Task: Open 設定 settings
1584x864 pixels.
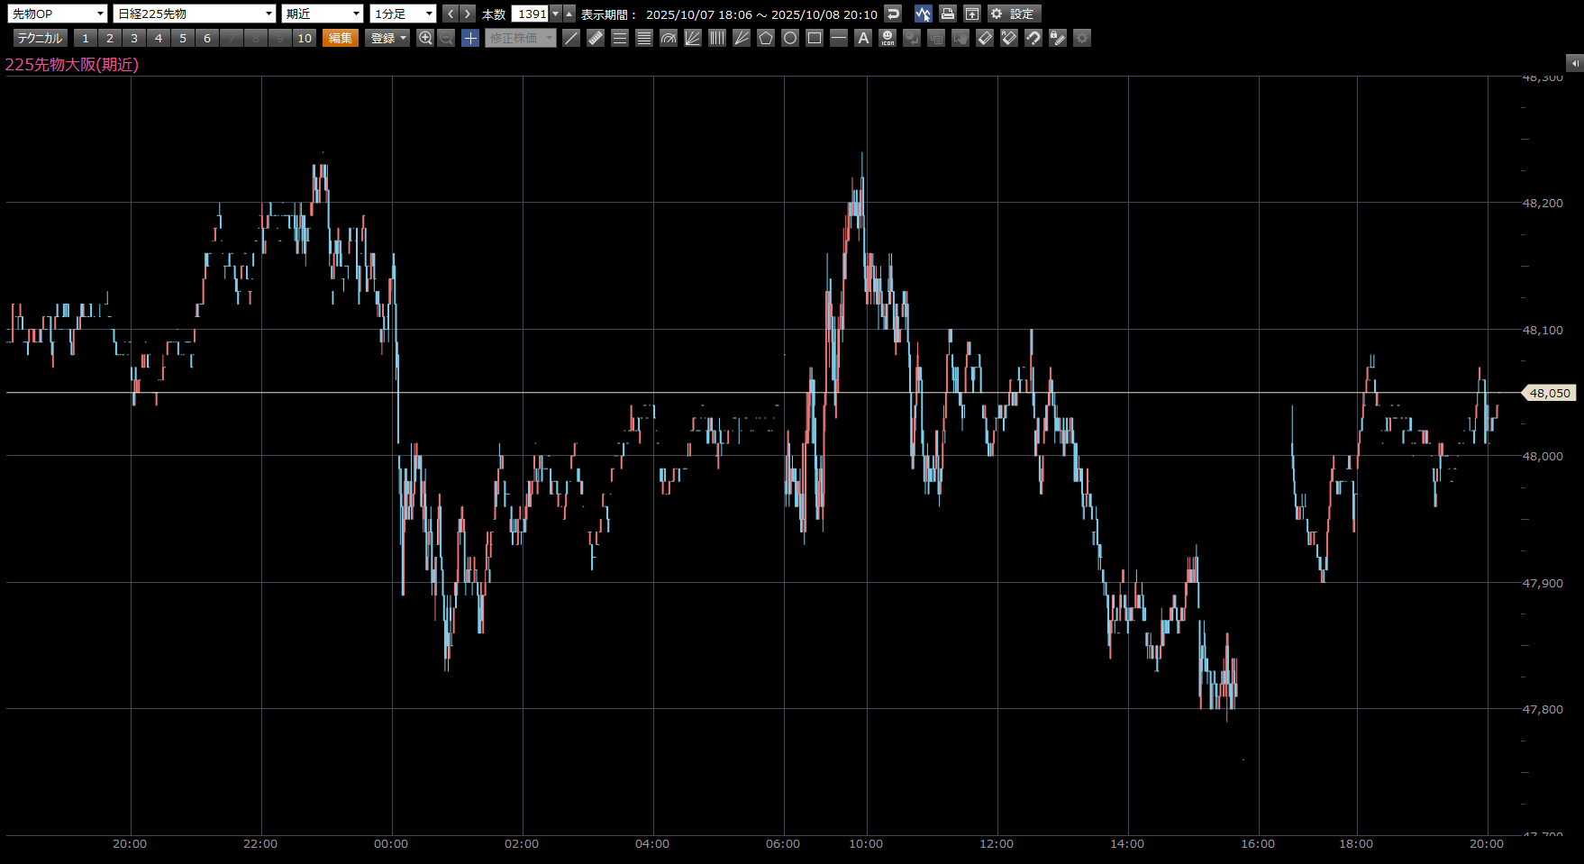Action: click(1014, 14)
